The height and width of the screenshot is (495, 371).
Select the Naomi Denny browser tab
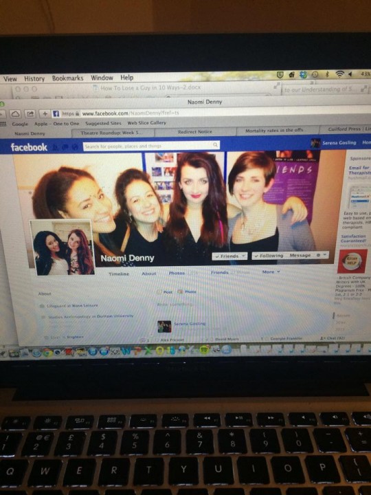click(x=30, y=134)
